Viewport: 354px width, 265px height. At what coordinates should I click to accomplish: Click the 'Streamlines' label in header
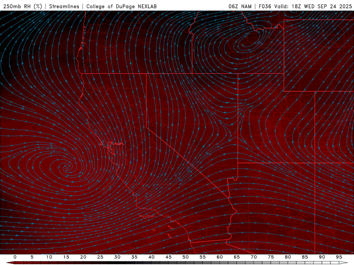click(64, 6)
